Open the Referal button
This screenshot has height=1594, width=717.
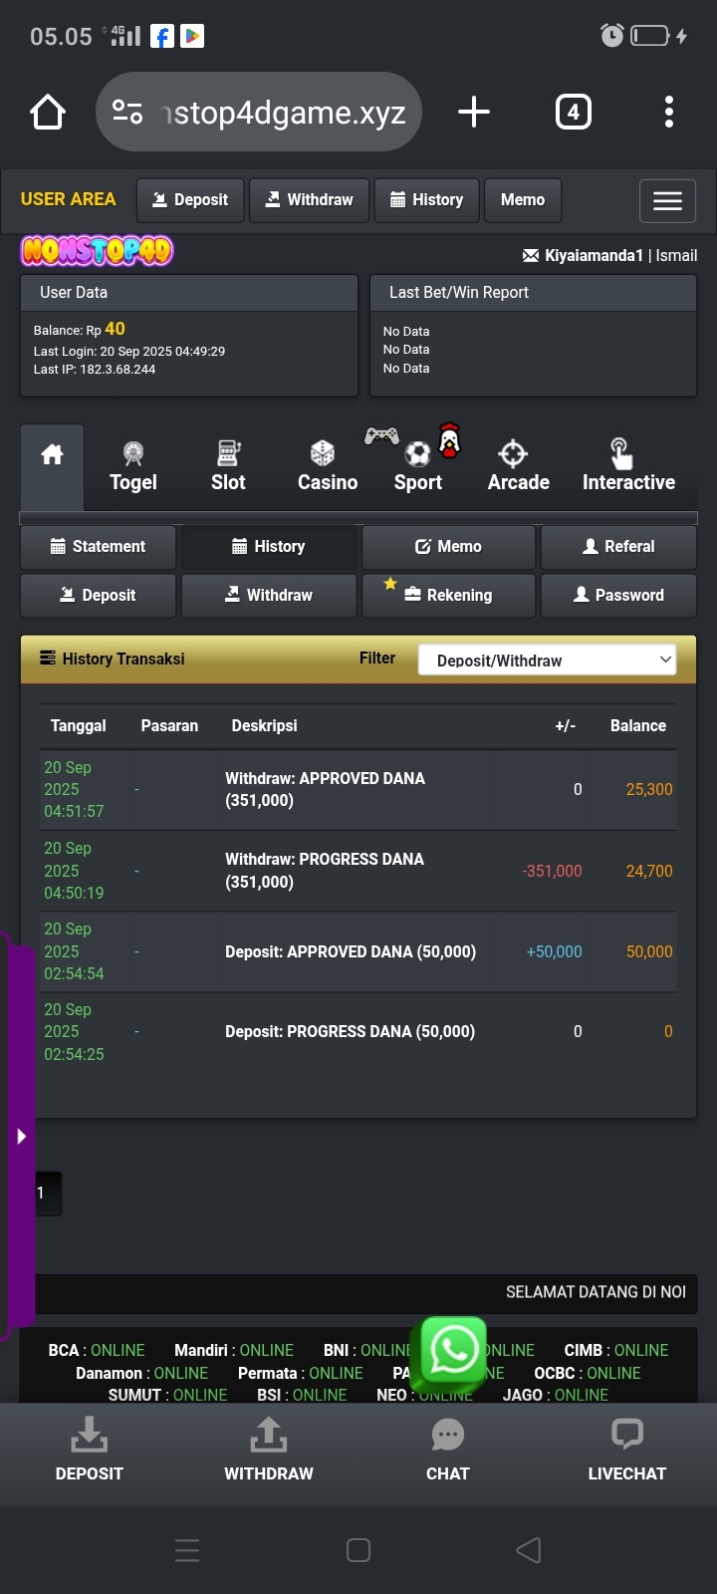[x=618, y=547]
